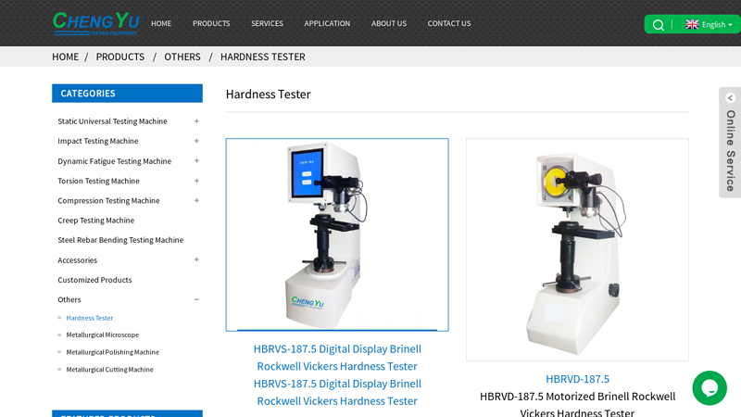Open HBRVD-187.5 product image
This screenshot has height=417, width=741.
[577, 249]
